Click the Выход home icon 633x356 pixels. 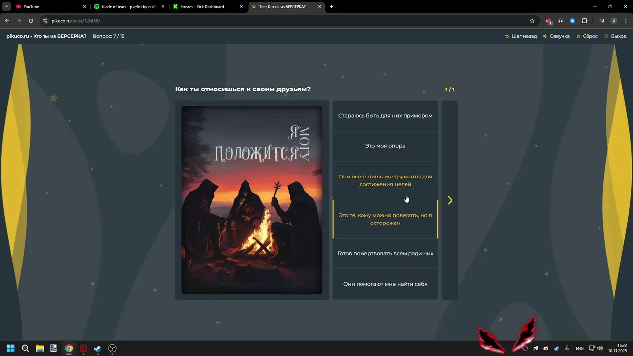[x=606, y=36]
